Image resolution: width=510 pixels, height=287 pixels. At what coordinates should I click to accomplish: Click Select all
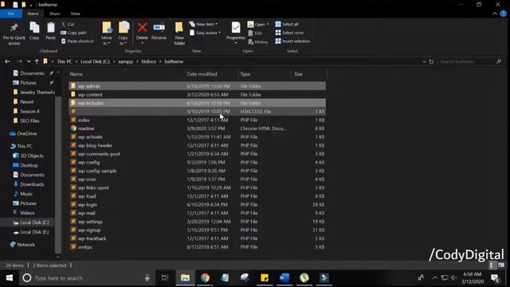click(287, 24)
